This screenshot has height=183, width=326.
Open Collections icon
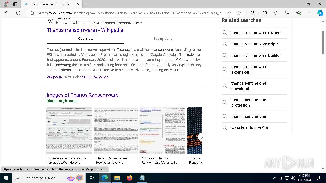287,13
